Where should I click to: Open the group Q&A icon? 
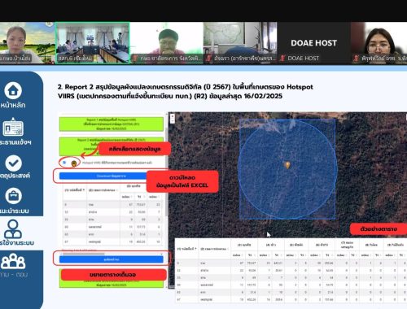[x=13, y=261]
